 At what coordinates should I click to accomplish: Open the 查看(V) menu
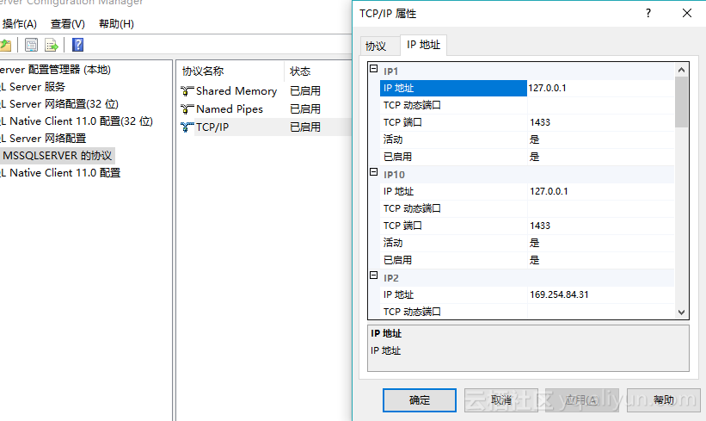(68, 24)
